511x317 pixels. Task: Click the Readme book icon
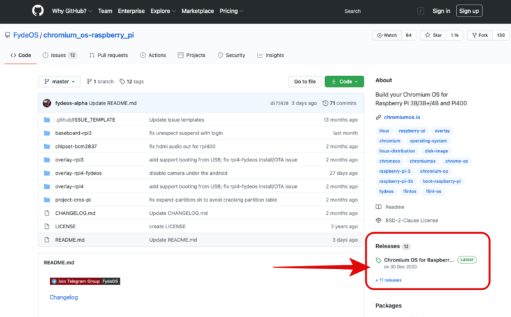point(378,207)
